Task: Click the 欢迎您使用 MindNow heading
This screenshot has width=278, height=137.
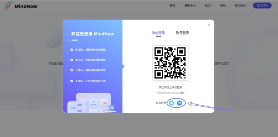Action: point(93,34)
